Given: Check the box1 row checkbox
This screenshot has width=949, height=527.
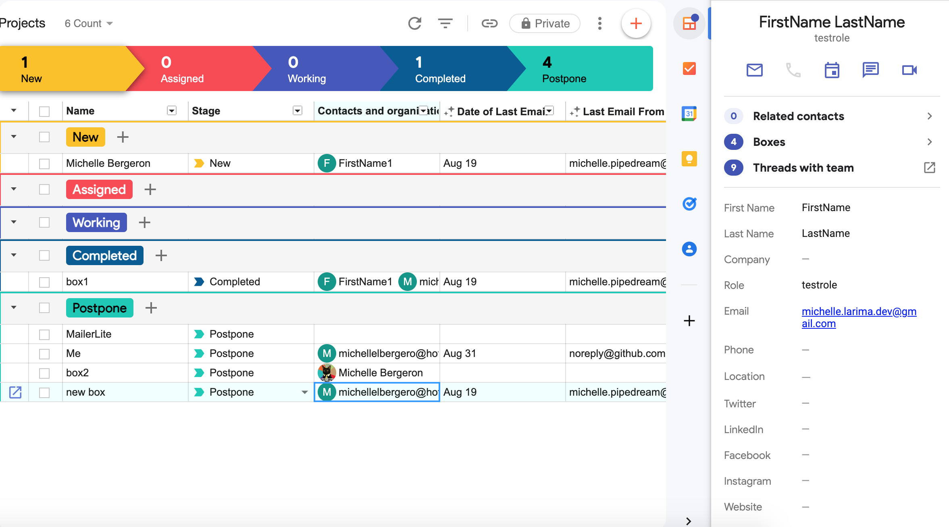Looking at the screenshot, I should [44, 282].
